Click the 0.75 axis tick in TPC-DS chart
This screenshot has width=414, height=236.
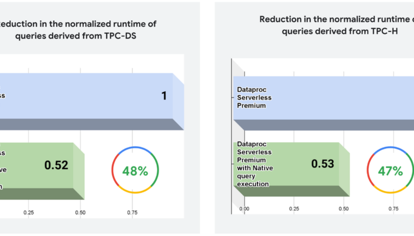click(132, 213)
